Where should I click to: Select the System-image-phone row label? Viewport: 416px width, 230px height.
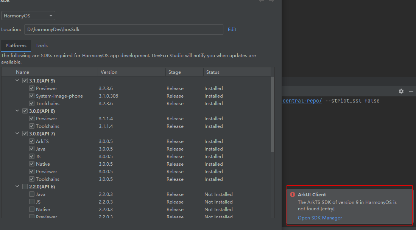pos(59,96)
